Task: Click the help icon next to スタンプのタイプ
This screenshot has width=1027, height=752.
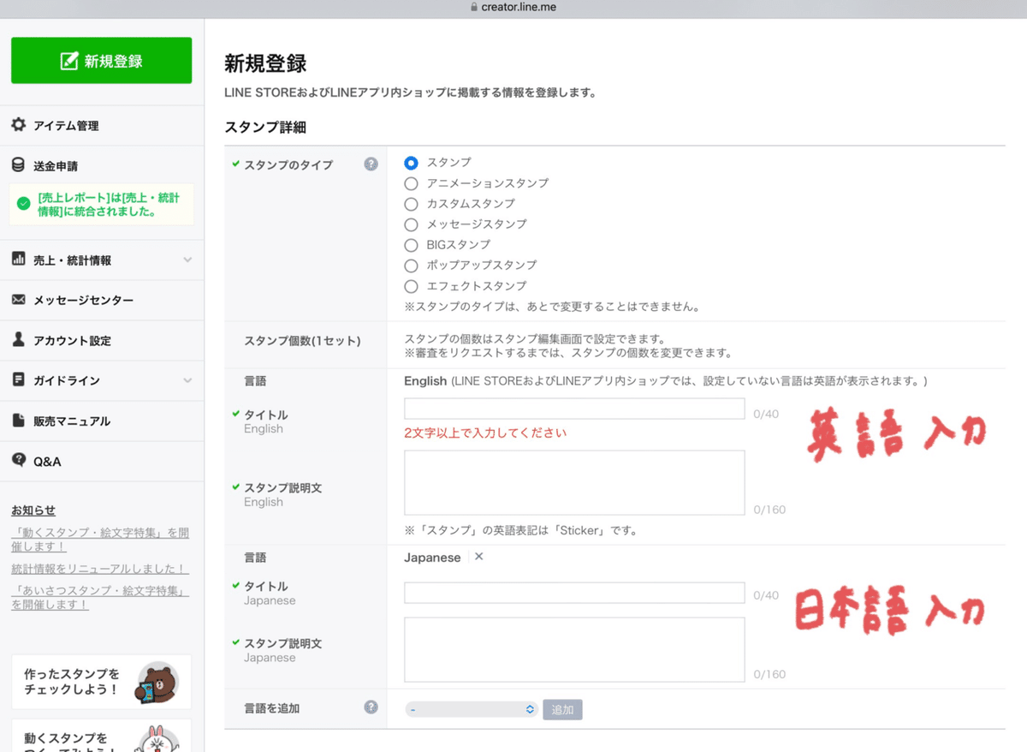Action: (x=371, y=164)
